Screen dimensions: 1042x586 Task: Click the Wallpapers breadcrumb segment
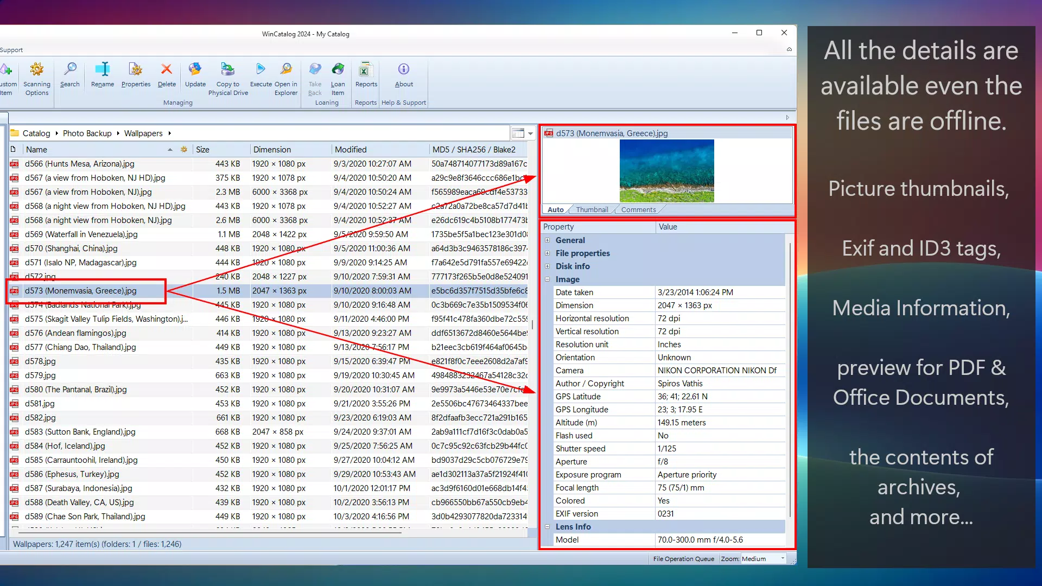[x=143, y=133]
